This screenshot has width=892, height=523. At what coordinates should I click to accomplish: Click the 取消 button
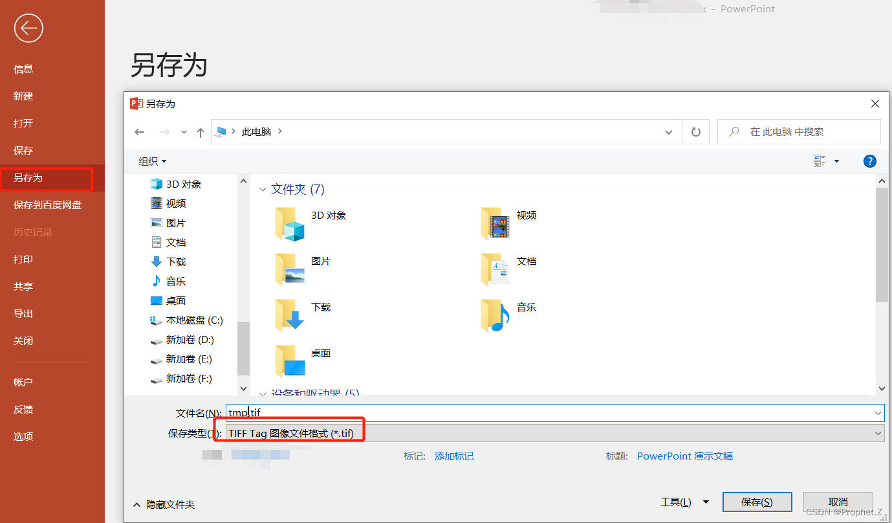coord(838,502)
